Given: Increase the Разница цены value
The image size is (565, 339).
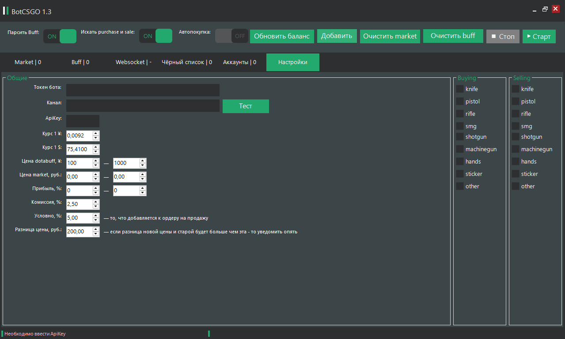Looking at the screenshot, I should coord(96,229).
